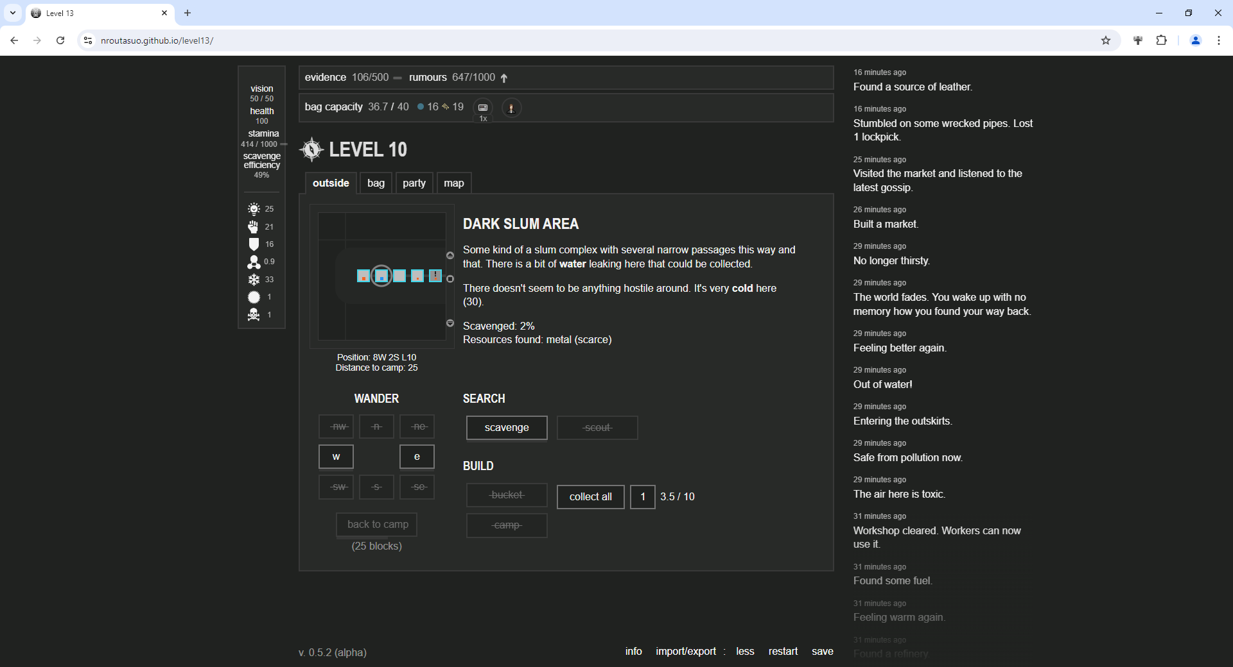Select the Level 13 browser tab
1233x667 pixels.
point(100,13)
